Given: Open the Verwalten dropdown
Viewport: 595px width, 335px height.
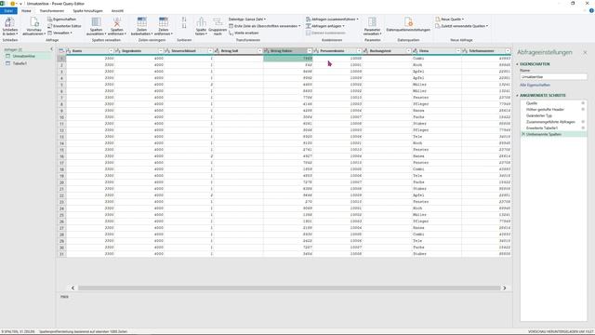Looking at the screenshot, I should [x=59, y=33].
